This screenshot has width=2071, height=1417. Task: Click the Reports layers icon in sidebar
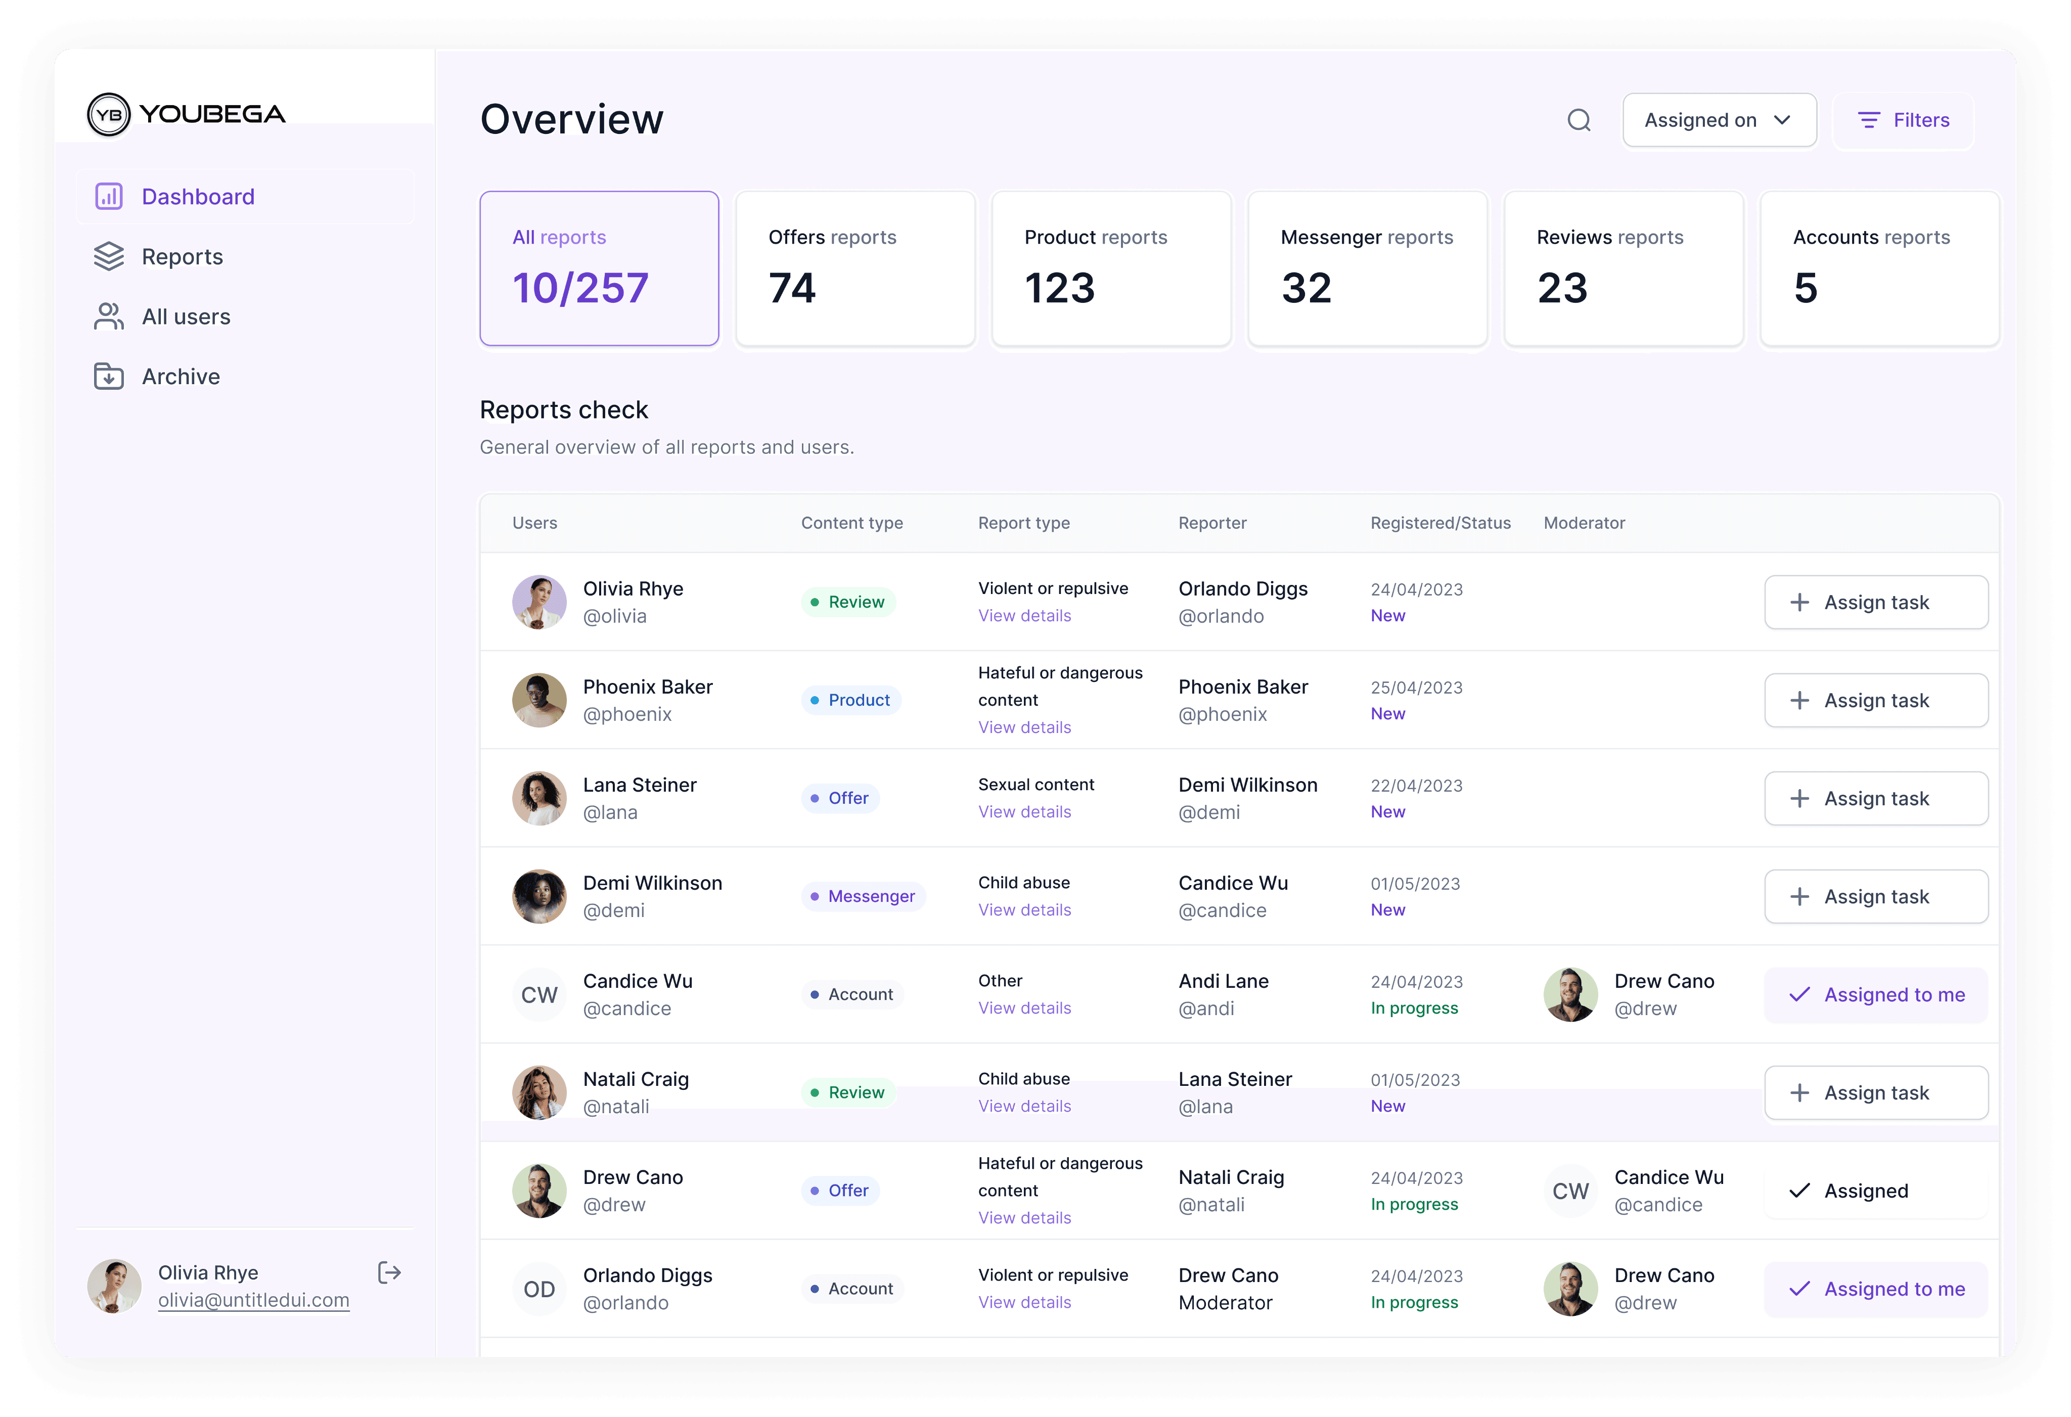[109, 257]
